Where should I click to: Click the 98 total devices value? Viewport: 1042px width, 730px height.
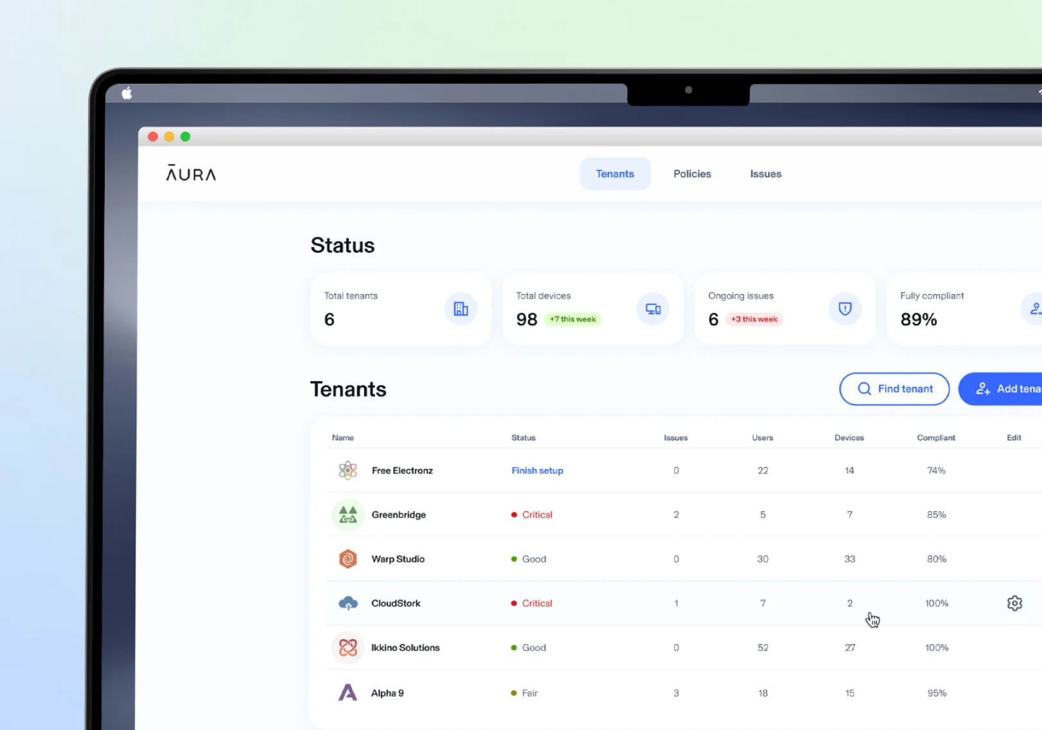[526, 319]
